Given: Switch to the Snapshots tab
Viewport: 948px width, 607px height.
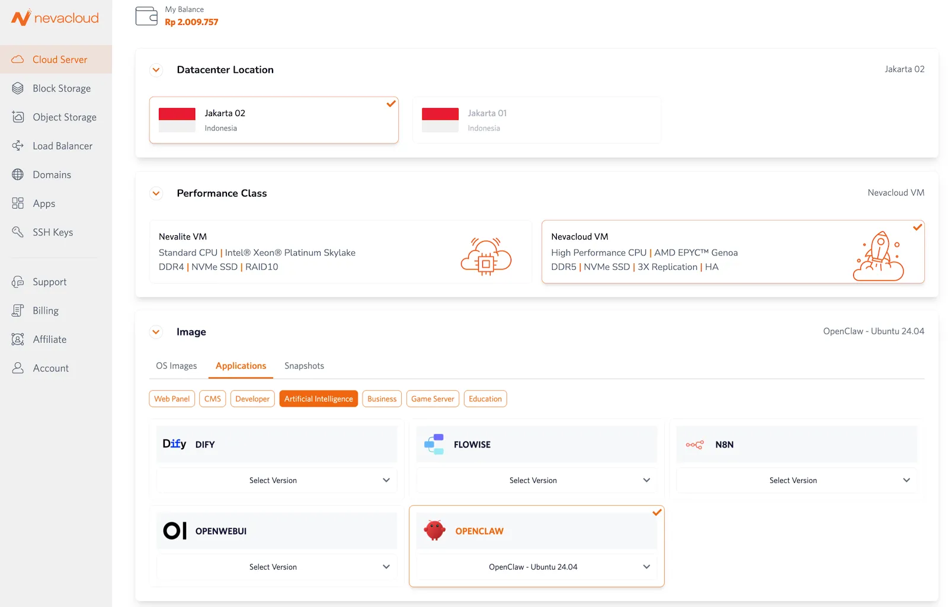Looking at the screenshot, I should click(304, 366).
